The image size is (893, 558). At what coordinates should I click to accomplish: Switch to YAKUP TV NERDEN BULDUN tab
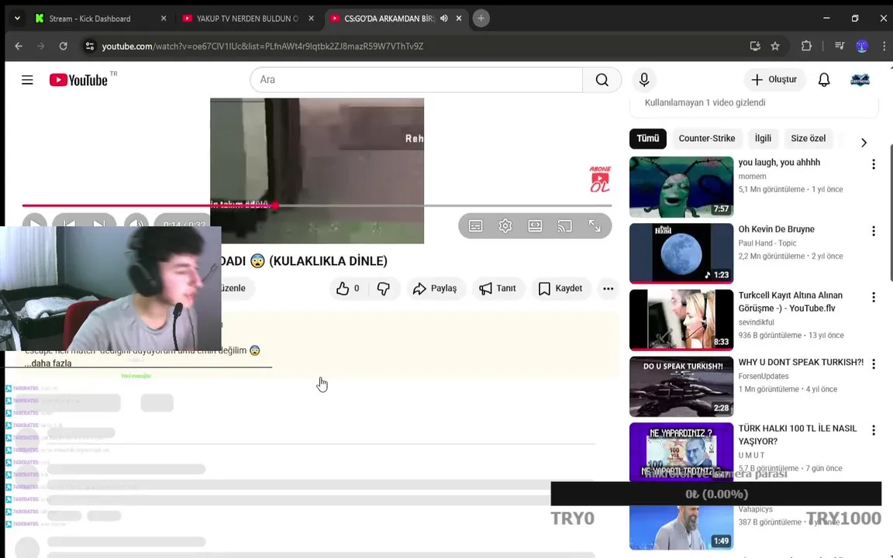point(247,19)
